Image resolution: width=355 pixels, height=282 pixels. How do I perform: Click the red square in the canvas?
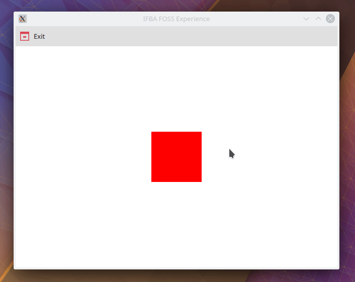pos(176,157)
